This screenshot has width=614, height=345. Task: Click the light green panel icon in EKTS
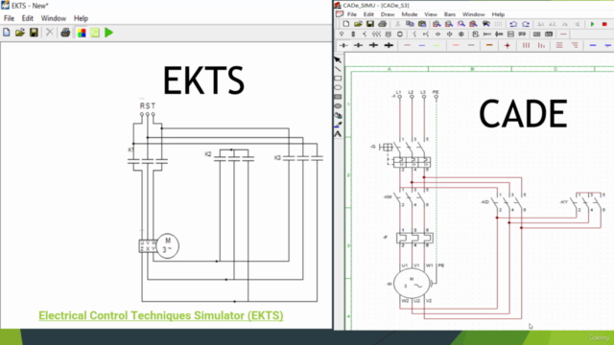(95, 33)
